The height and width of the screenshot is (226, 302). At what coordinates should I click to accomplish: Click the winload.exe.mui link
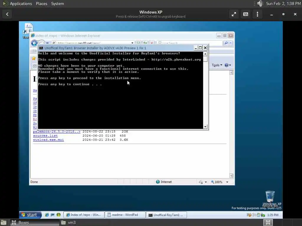click(x=48, y=140)
